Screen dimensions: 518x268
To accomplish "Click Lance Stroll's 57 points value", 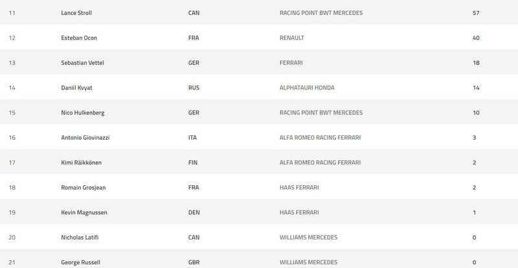I will point(475,13).
